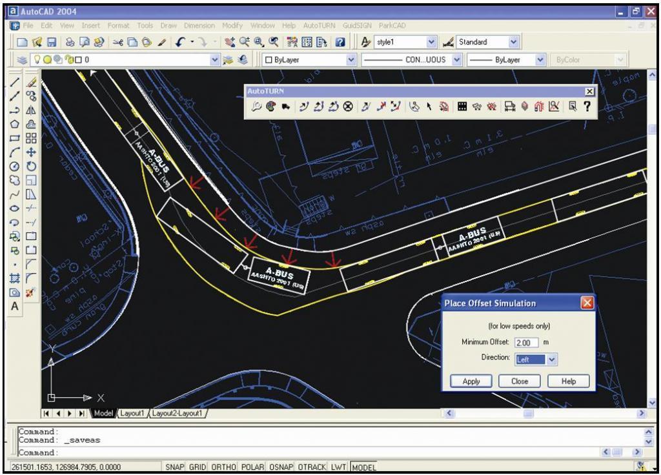Image resolution: width=661 pixels, height=475 pixels.
Task: Click the Minimum Offset input field
Action: pyautogui.click(x=526, y=342)
